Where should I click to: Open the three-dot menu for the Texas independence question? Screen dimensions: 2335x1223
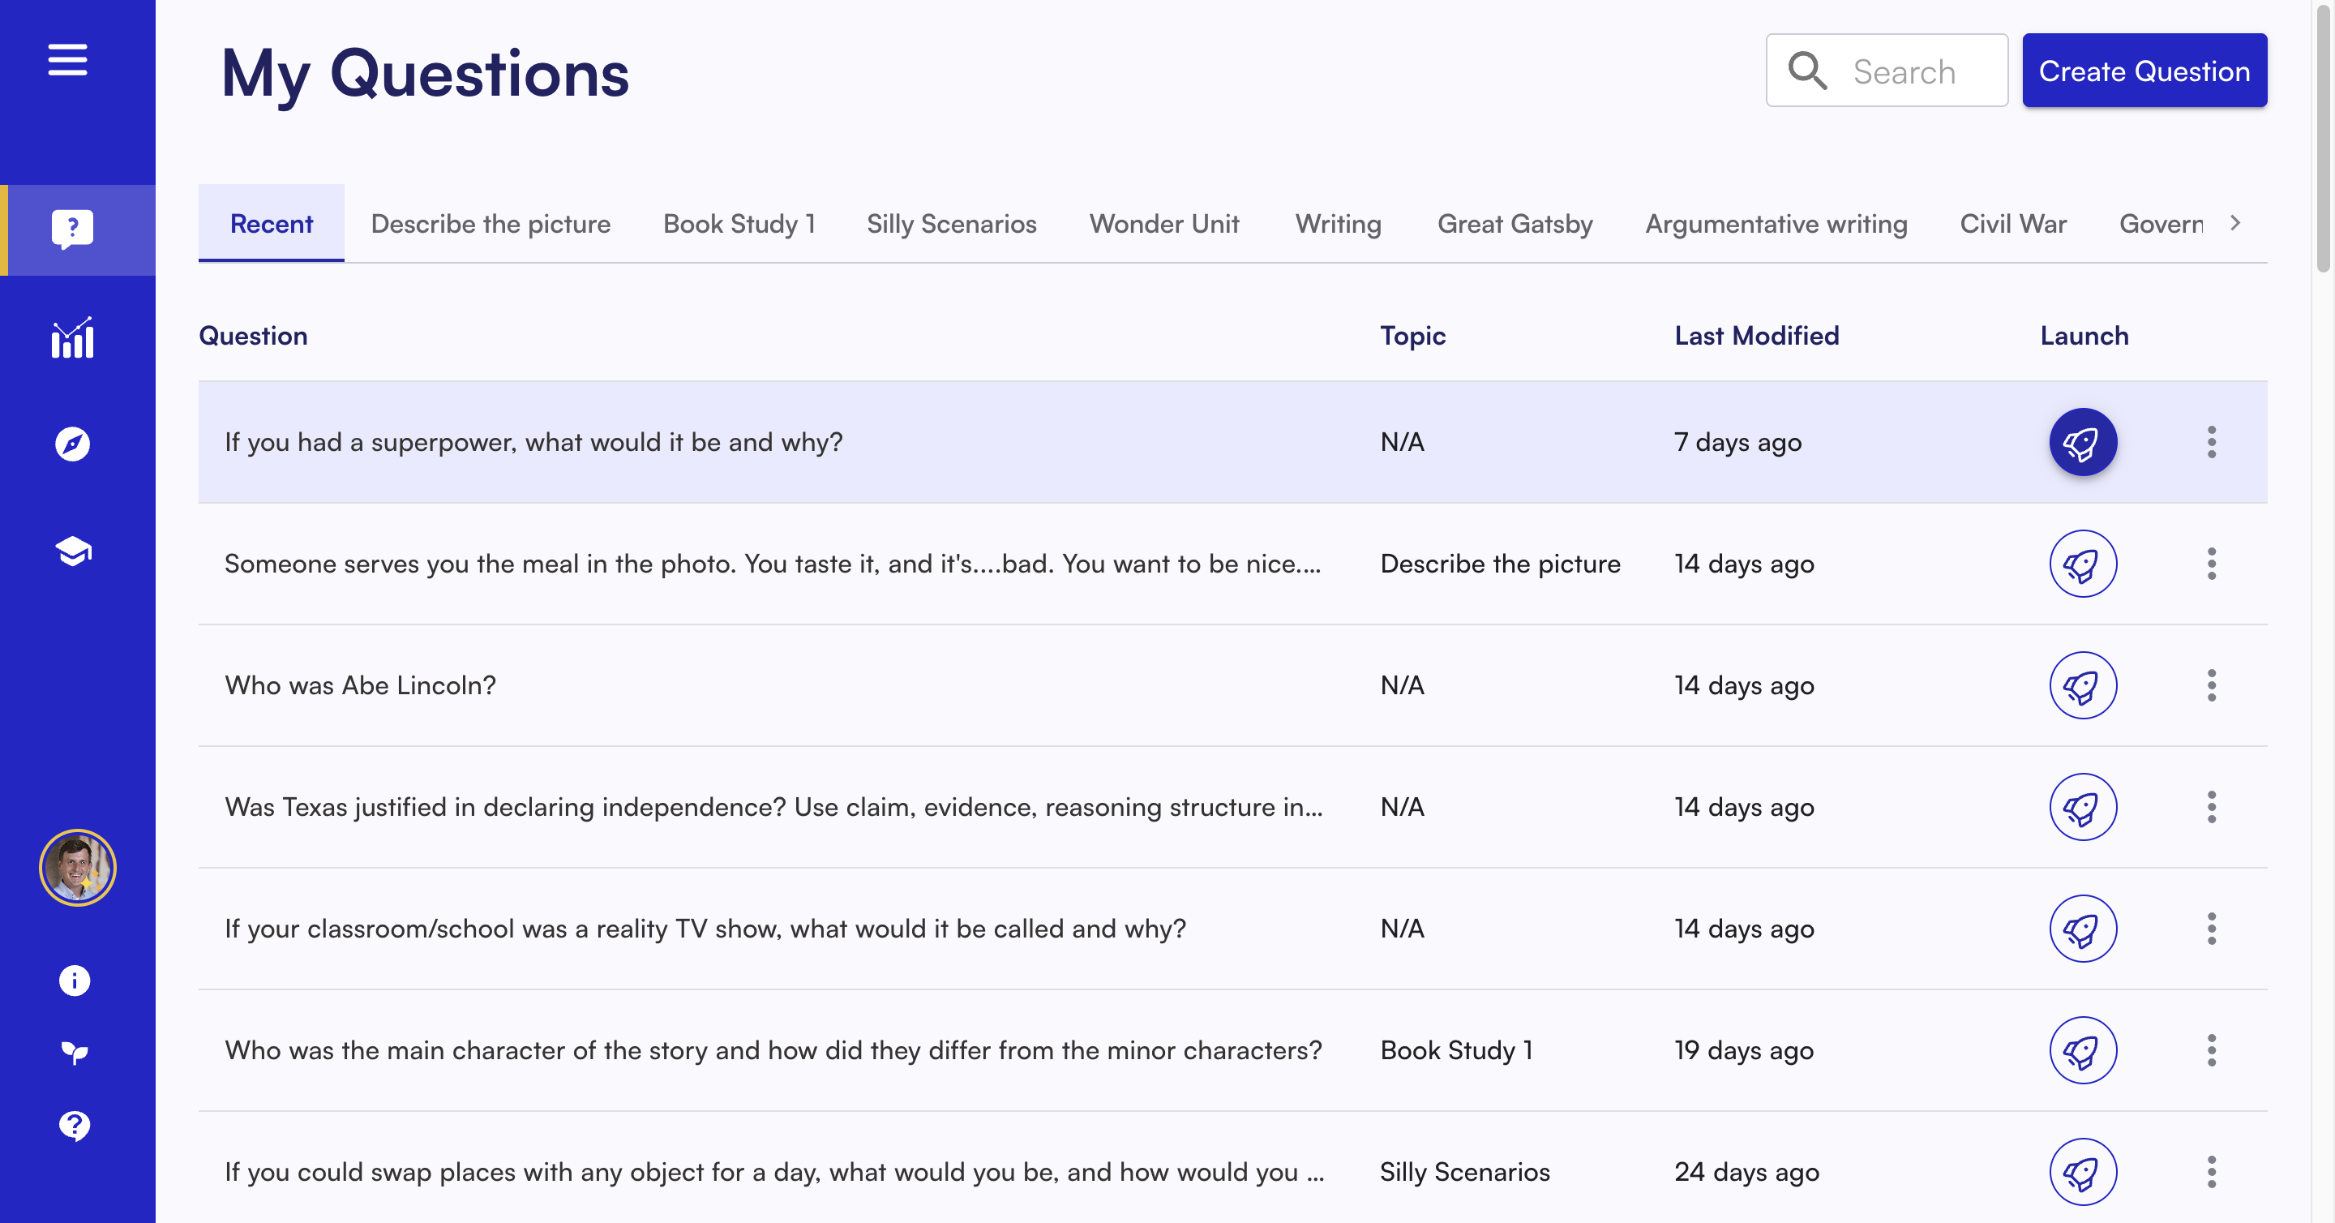pos(2211,807)
